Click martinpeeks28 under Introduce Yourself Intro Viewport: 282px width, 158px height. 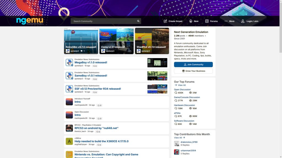click(81, 105)
